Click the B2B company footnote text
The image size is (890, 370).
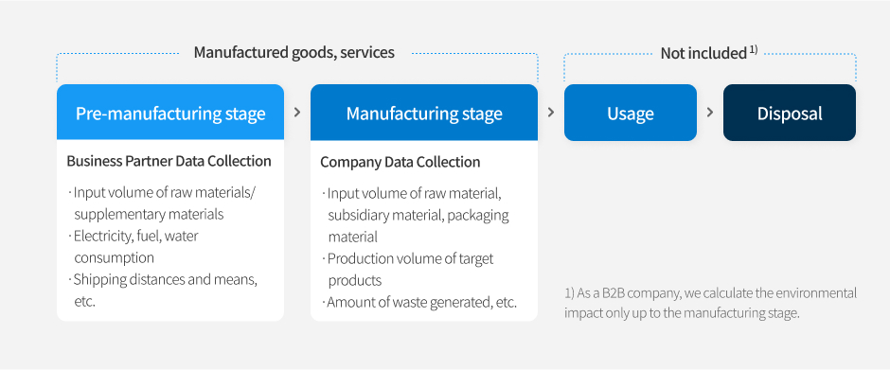click(x=711, y=303)
